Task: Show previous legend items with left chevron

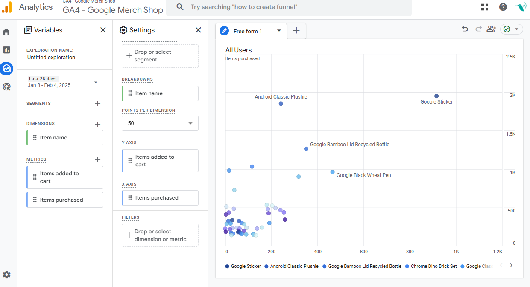Action: pyautogui.click(x=501, y=265)
